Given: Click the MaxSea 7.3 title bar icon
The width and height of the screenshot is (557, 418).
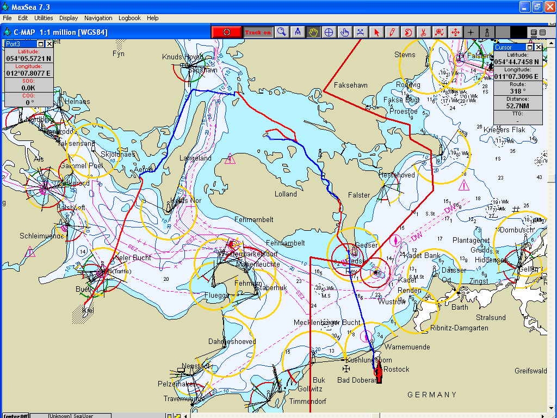Looking at the screenshot, I should (5, 7).
